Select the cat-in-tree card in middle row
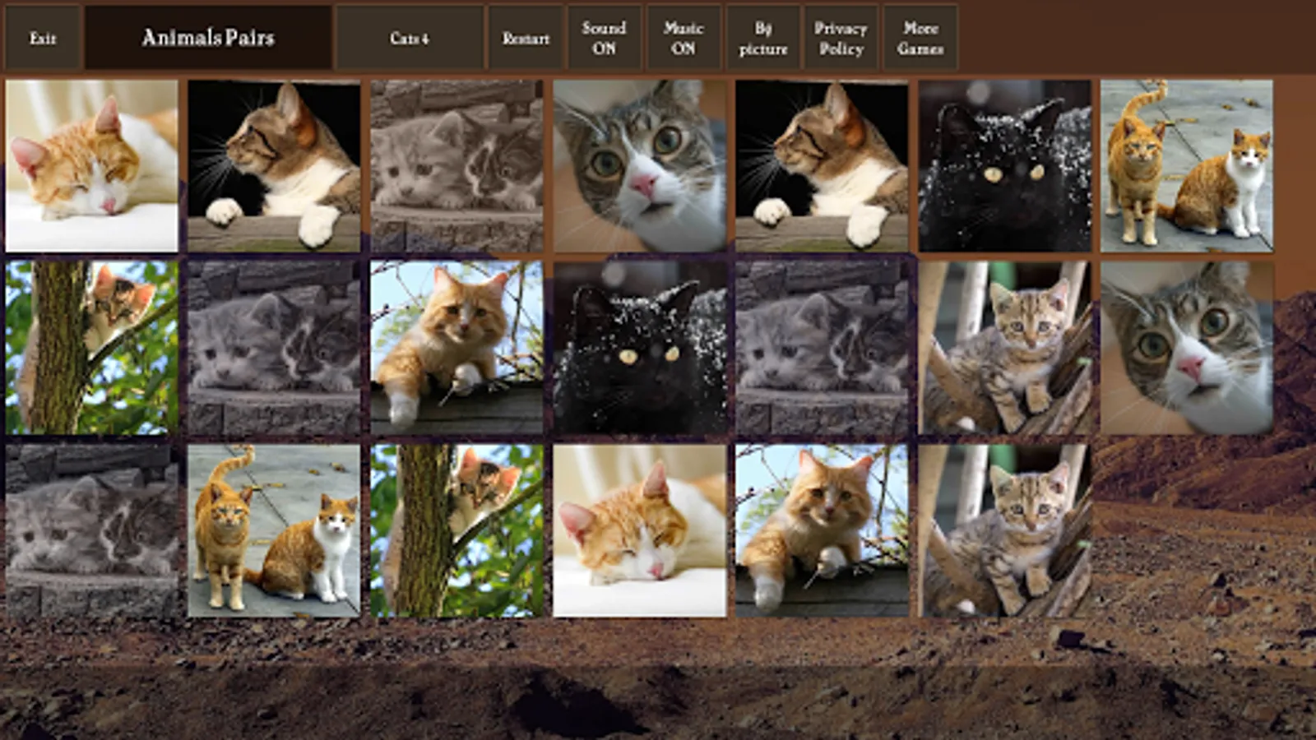This screenshot has height=740, width=1316. 91,348
